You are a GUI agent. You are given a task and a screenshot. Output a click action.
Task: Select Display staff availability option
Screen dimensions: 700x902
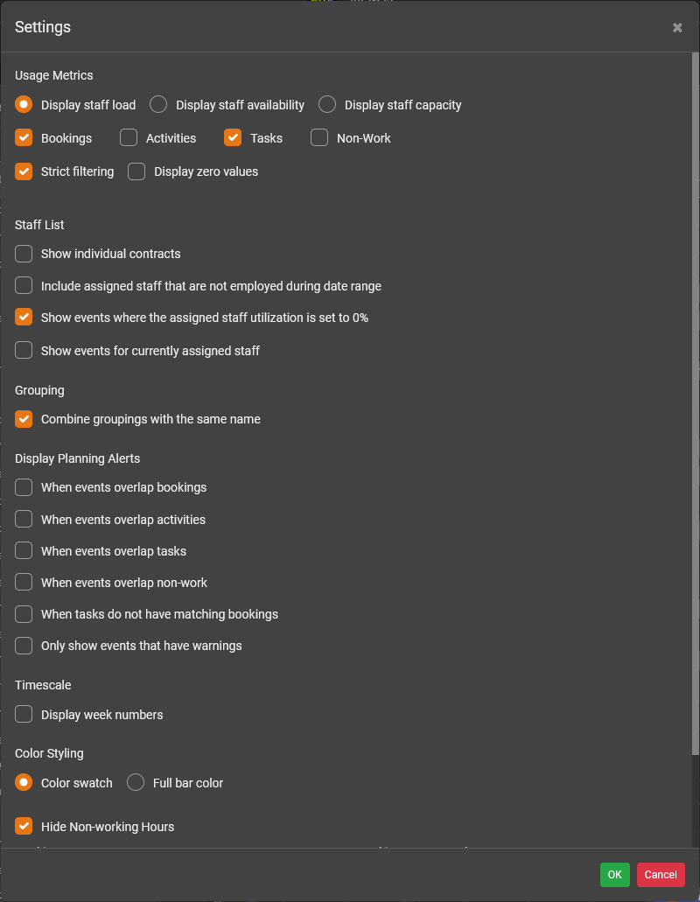158,105
